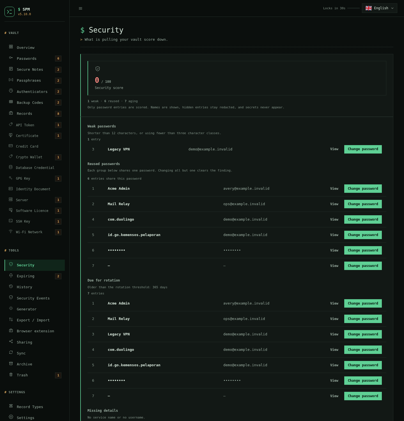Change password for Mail Relay under Reused passwords
404x421 pixels.
tap(363, 204)
